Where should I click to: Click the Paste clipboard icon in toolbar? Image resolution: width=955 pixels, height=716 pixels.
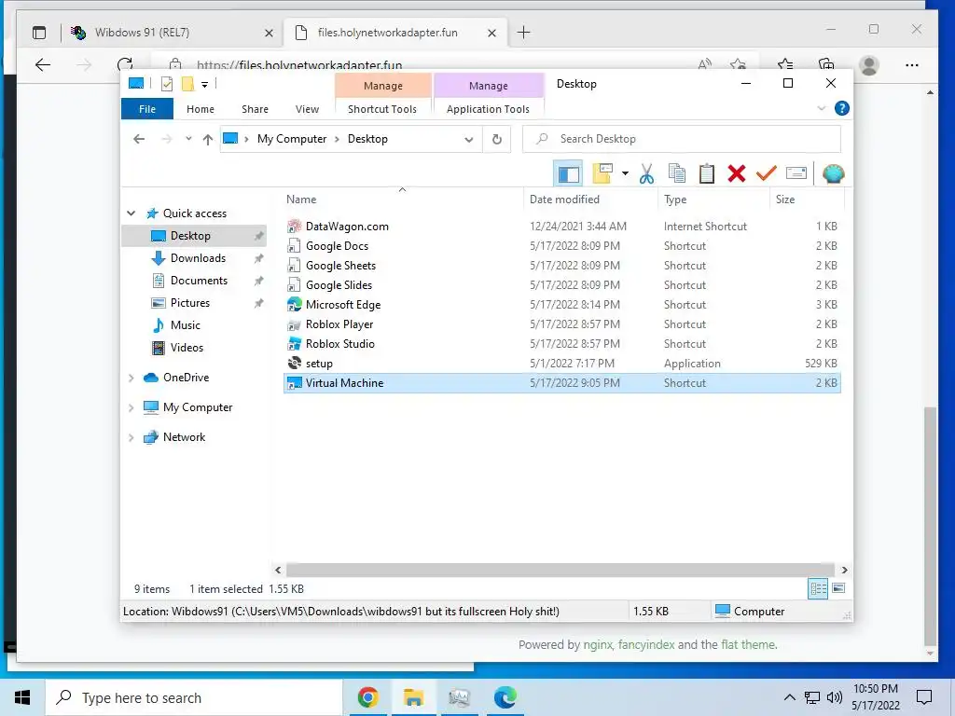707,174
